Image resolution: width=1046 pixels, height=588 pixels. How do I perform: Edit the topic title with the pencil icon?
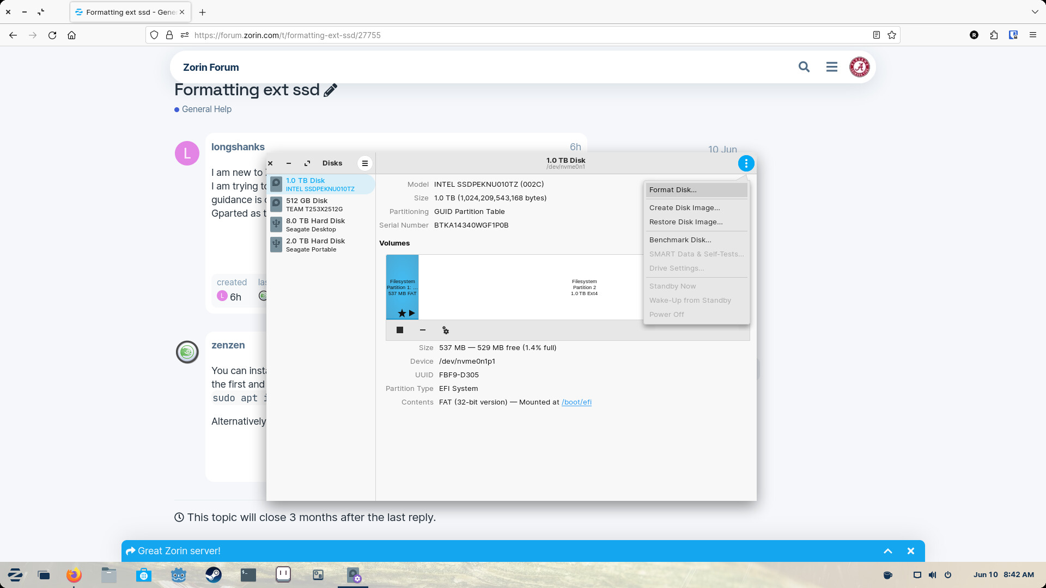(x=330, y=90)
